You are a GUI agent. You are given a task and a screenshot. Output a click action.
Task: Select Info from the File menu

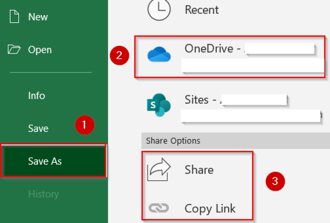tap(36, 96)
